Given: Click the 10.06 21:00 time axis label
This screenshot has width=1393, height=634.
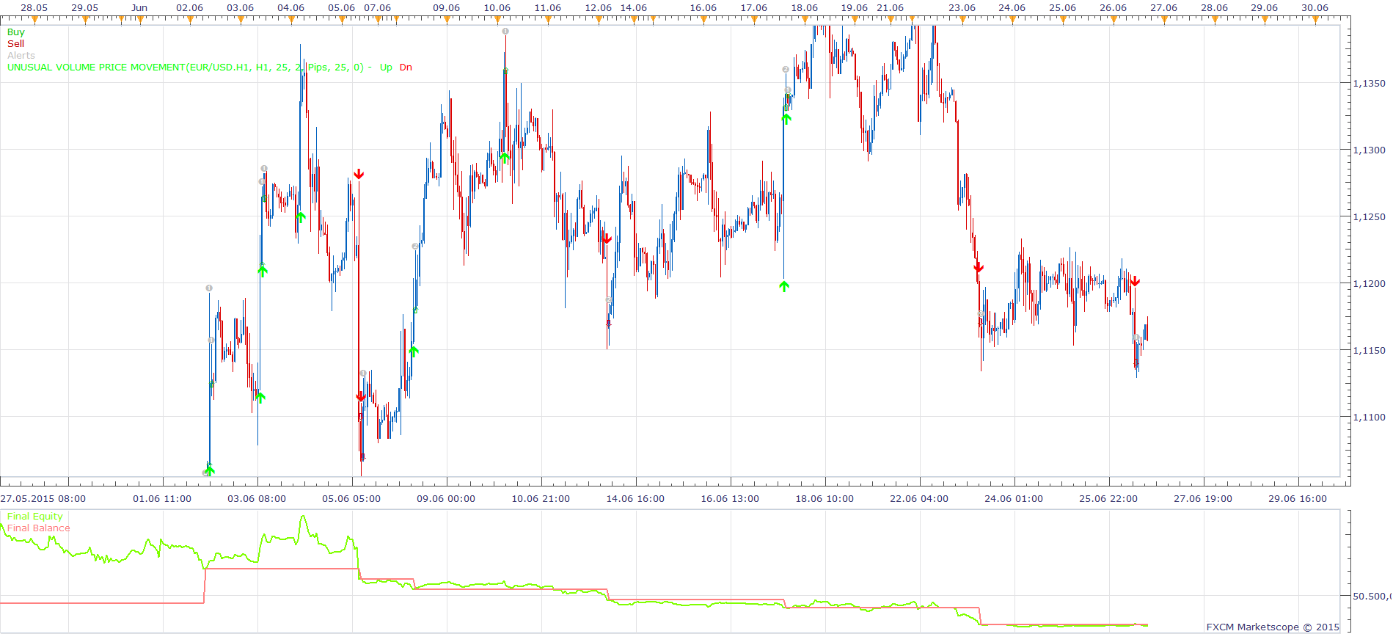Looking at the screenshot, I should [541, 499].
